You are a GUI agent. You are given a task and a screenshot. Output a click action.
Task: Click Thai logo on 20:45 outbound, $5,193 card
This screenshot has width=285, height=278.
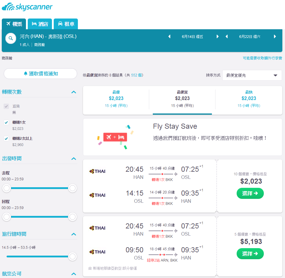[x=97, y=228]
